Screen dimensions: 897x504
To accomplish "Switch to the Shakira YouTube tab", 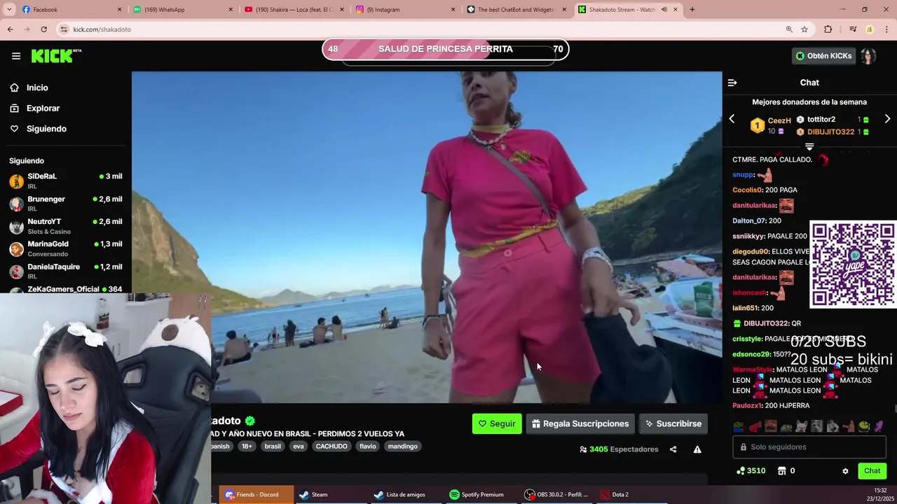I will (294, 10).
